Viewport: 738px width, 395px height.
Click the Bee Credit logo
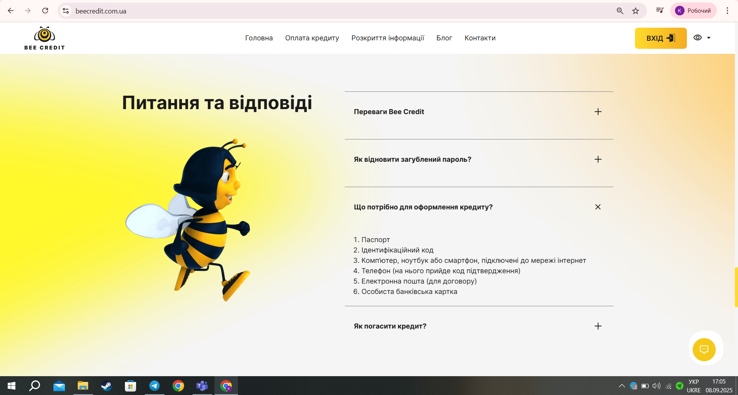tap(45, 38)
